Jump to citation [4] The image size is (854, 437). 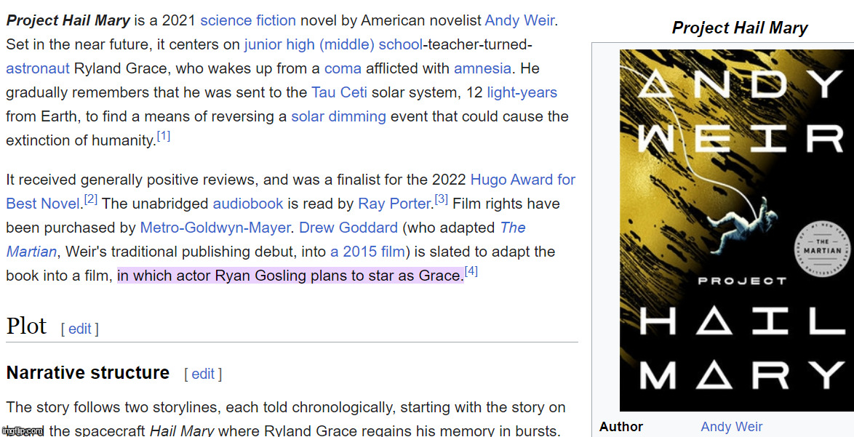click(471, 270)
